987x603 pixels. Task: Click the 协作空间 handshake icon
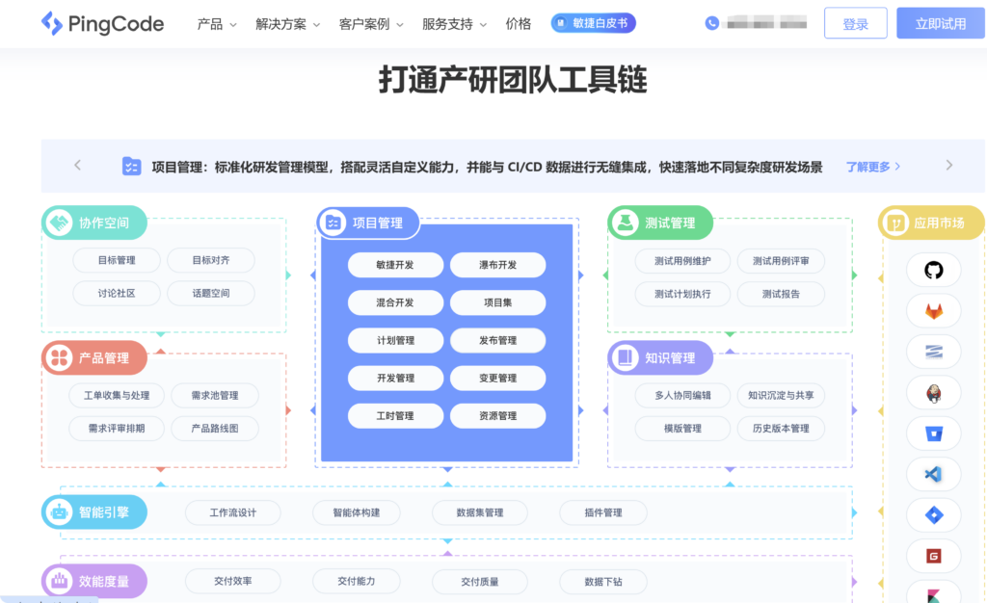(x=61, y=222)
